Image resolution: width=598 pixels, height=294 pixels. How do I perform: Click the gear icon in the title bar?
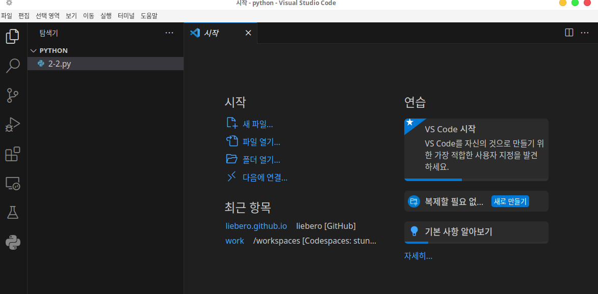(9, 3)
